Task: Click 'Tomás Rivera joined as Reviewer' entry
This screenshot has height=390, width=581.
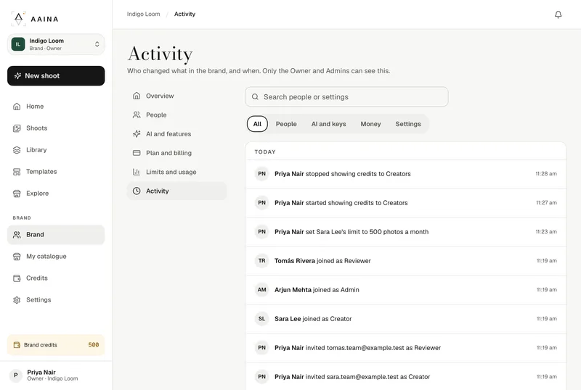Action: click(405, 261)
